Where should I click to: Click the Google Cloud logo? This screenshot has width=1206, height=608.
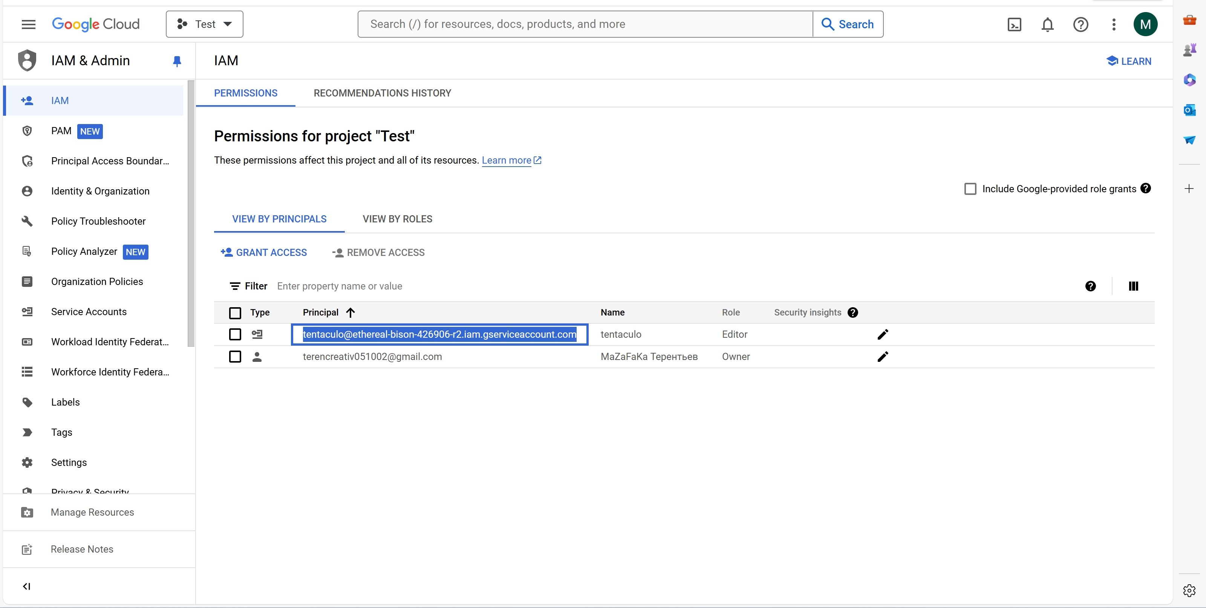[95, 25]
